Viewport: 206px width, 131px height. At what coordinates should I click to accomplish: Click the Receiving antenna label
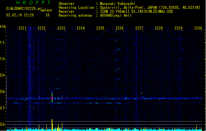(x=75, y=15)
